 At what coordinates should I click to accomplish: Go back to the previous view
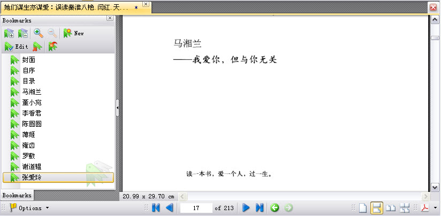(x=275, y=208)
